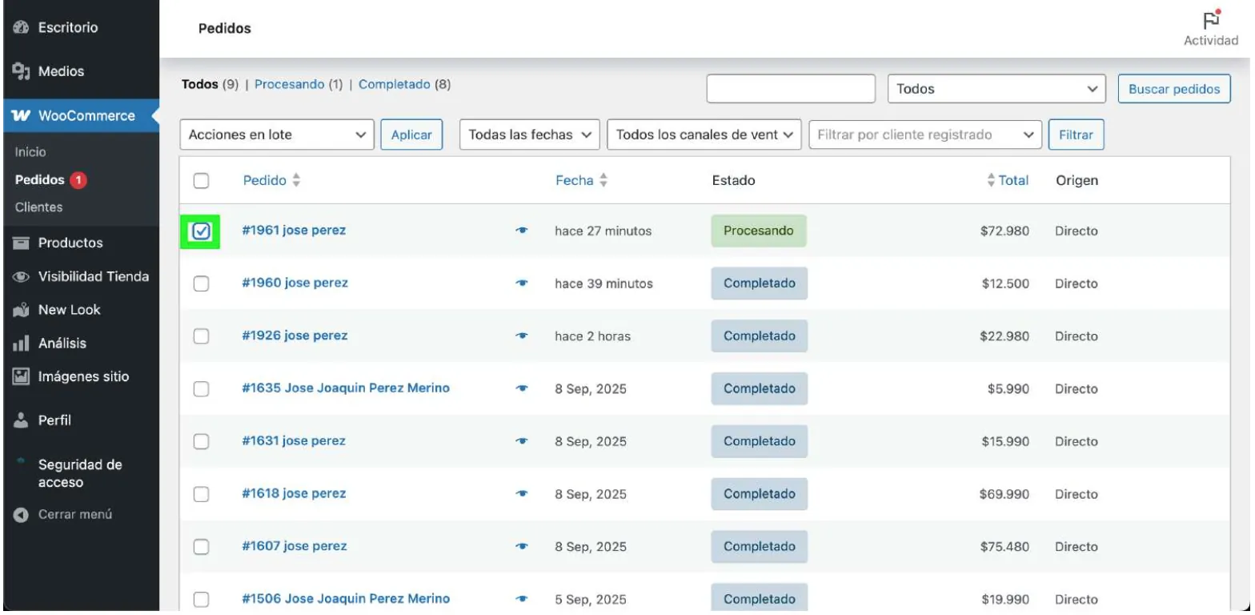Click the Filtrar button
Screen dimensions: 1255x615
(1076, 135)
